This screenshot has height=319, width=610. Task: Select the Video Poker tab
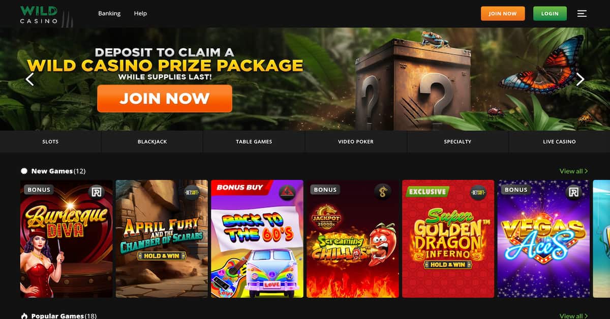(356, 142)
